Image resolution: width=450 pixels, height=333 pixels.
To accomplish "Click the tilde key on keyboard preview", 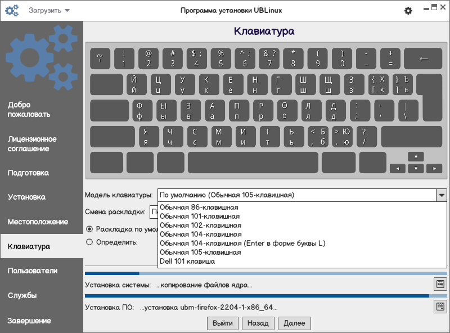I will 100,58.
